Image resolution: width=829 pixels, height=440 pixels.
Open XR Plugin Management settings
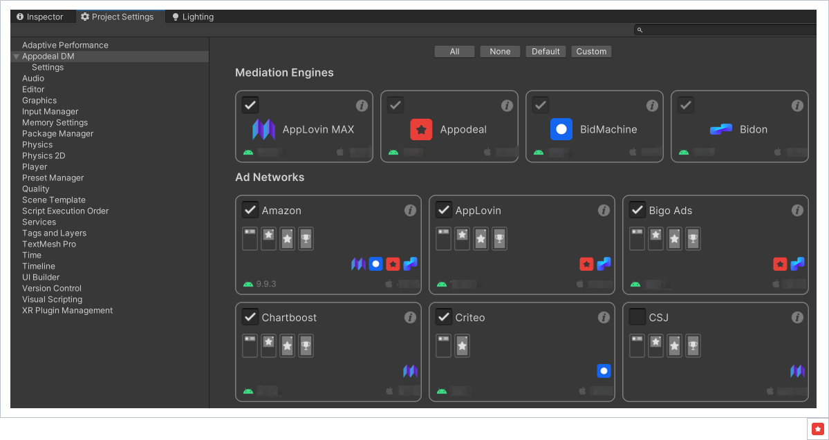67,311
